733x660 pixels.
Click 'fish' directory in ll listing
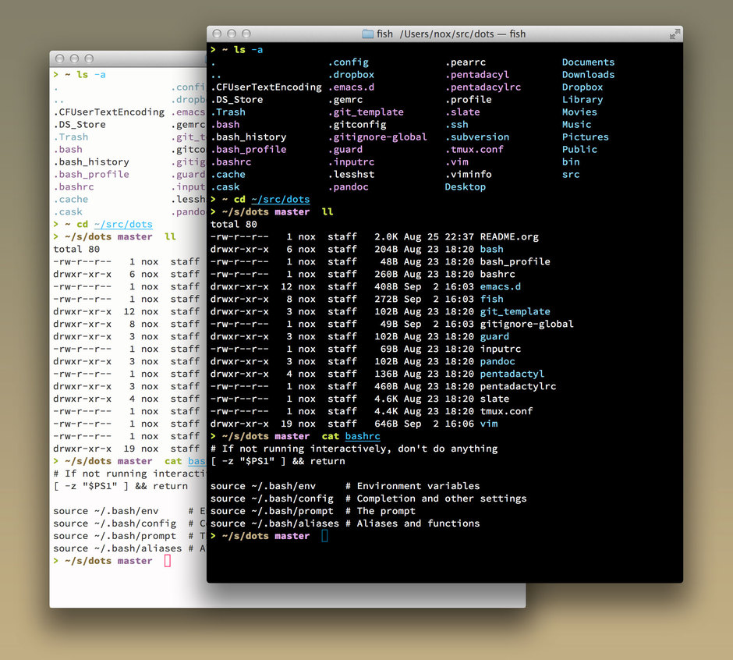coord(492,300)
